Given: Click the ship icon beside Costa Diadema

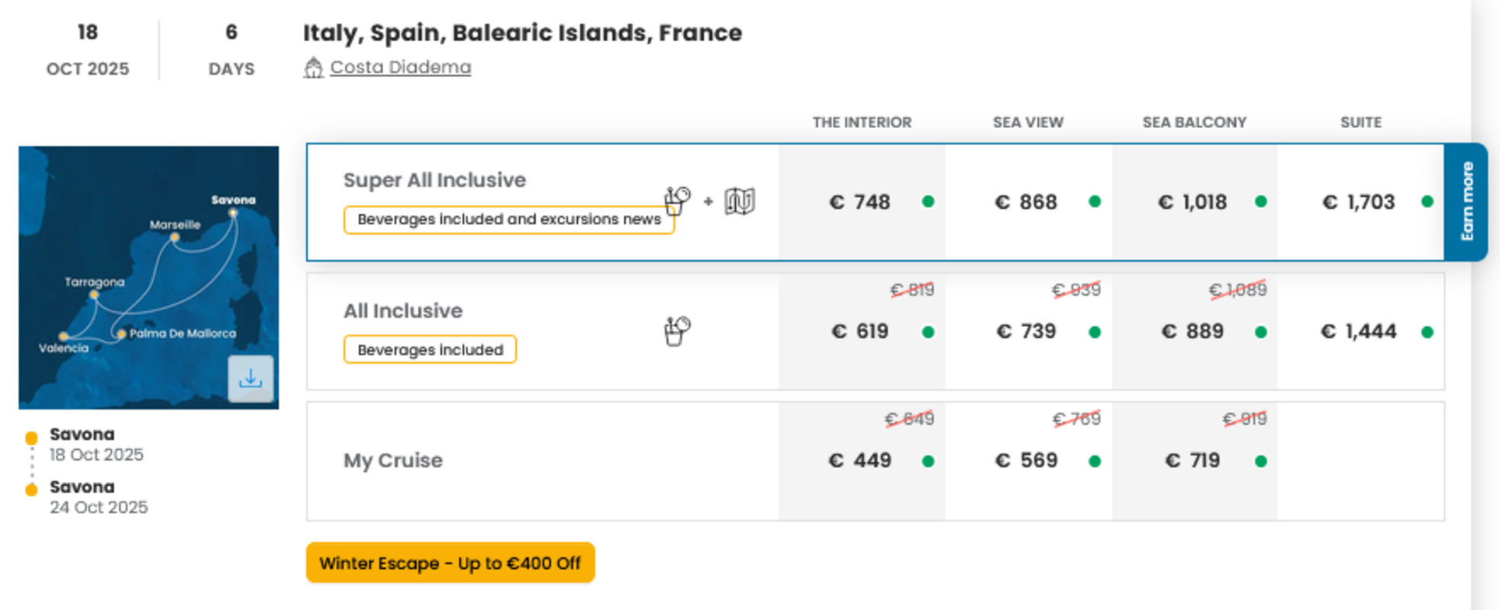Looking at the screenshot, I should click(313, 68).
